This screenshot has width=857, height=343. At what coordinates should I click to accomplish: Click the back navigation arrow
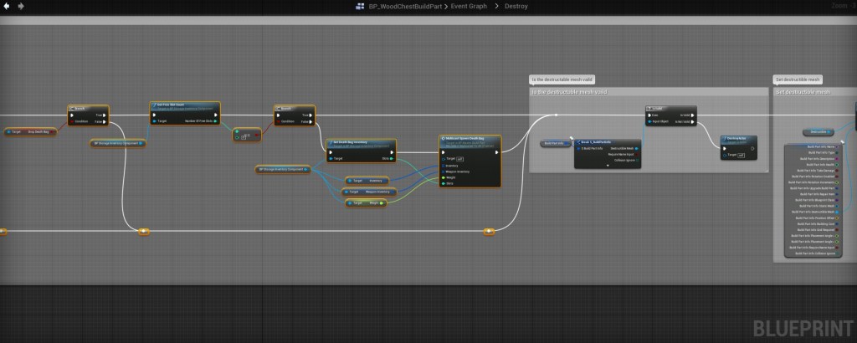pyautogui.click(x=8, y=6)
